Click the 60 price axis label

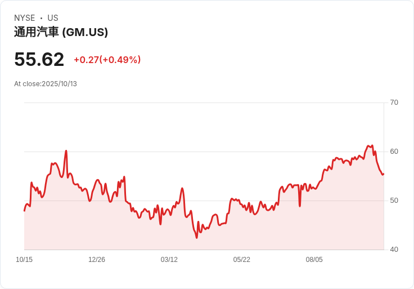(394, 152)
